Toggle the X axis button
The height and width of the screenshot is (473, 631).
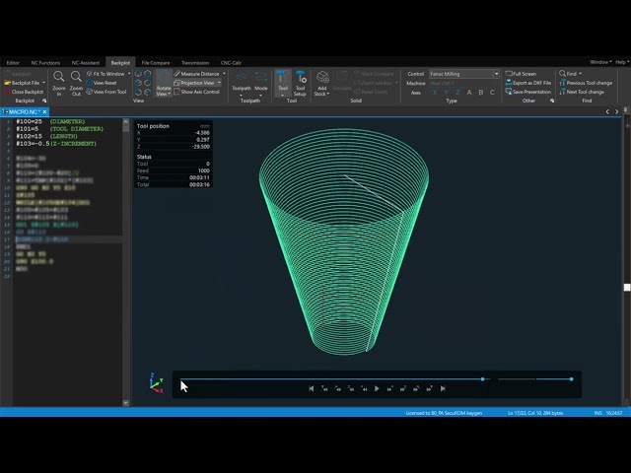click(435, 93)
